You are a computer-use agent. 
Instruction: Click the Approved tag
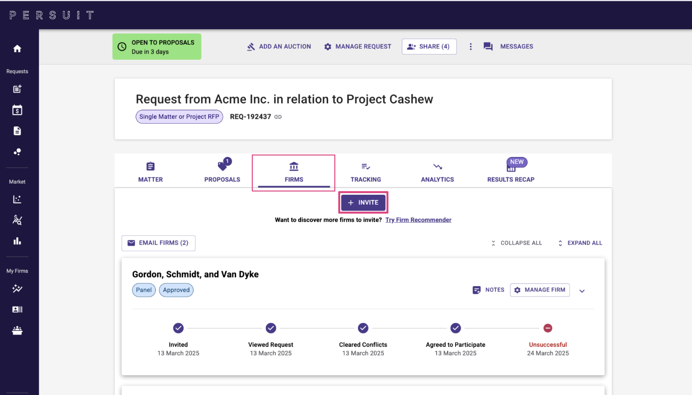176,290
